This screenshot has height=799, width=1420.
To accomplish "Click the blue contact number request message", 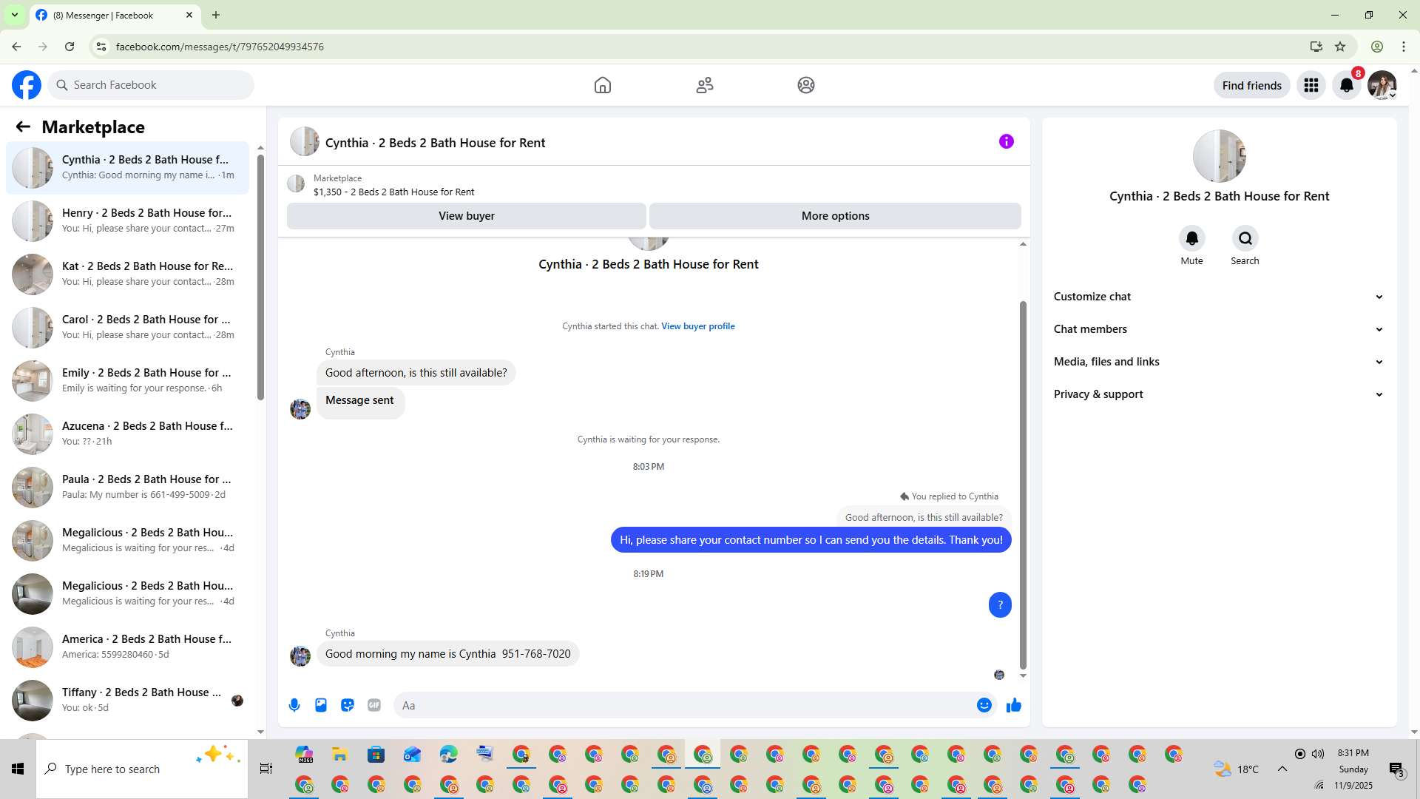I will [x=811, y=540].
